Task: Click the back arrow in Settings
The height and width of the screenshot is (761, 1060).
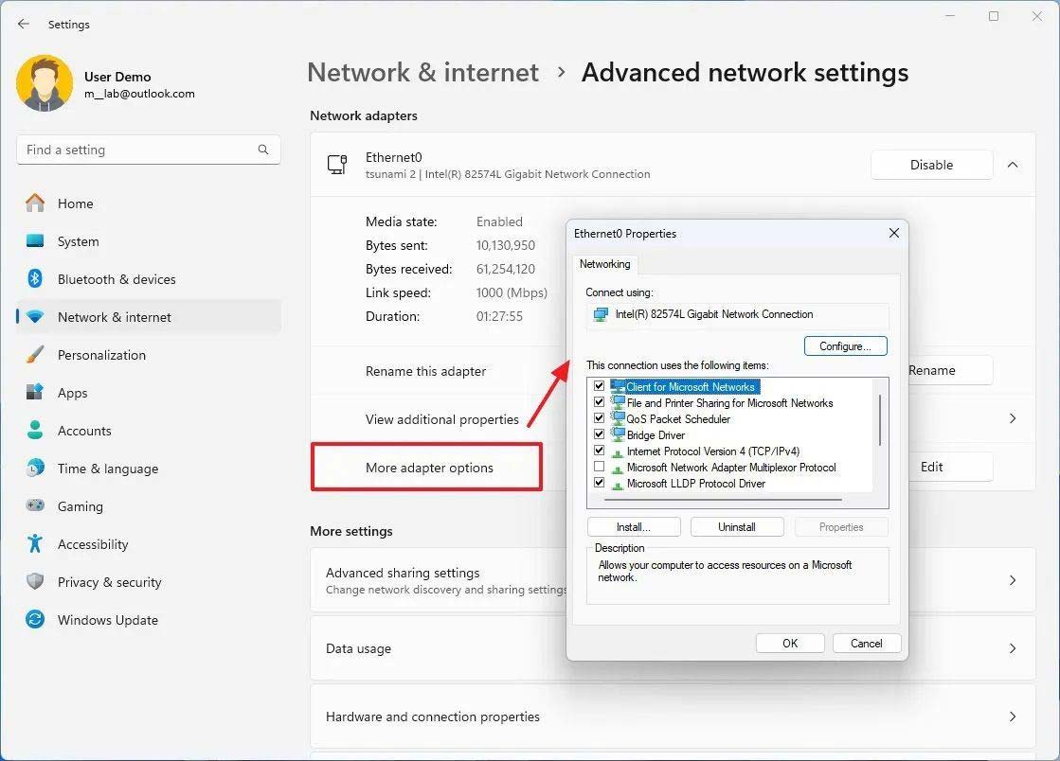Action: click(x=24, y=25)
